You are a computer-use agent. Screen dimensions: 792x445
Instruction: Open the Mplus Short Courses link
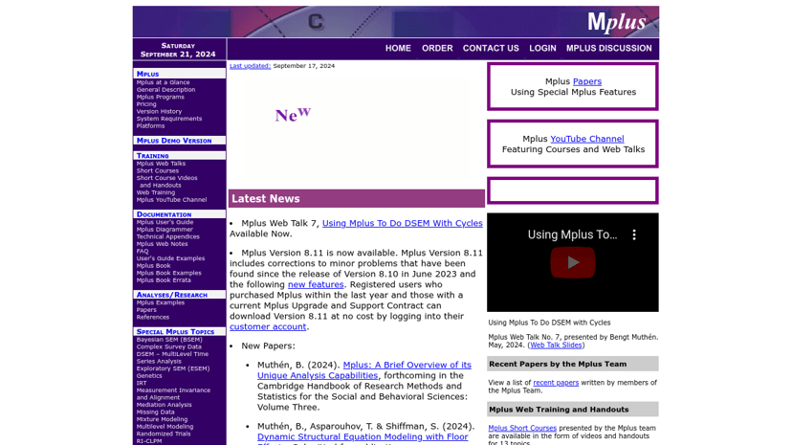(522, 429)
